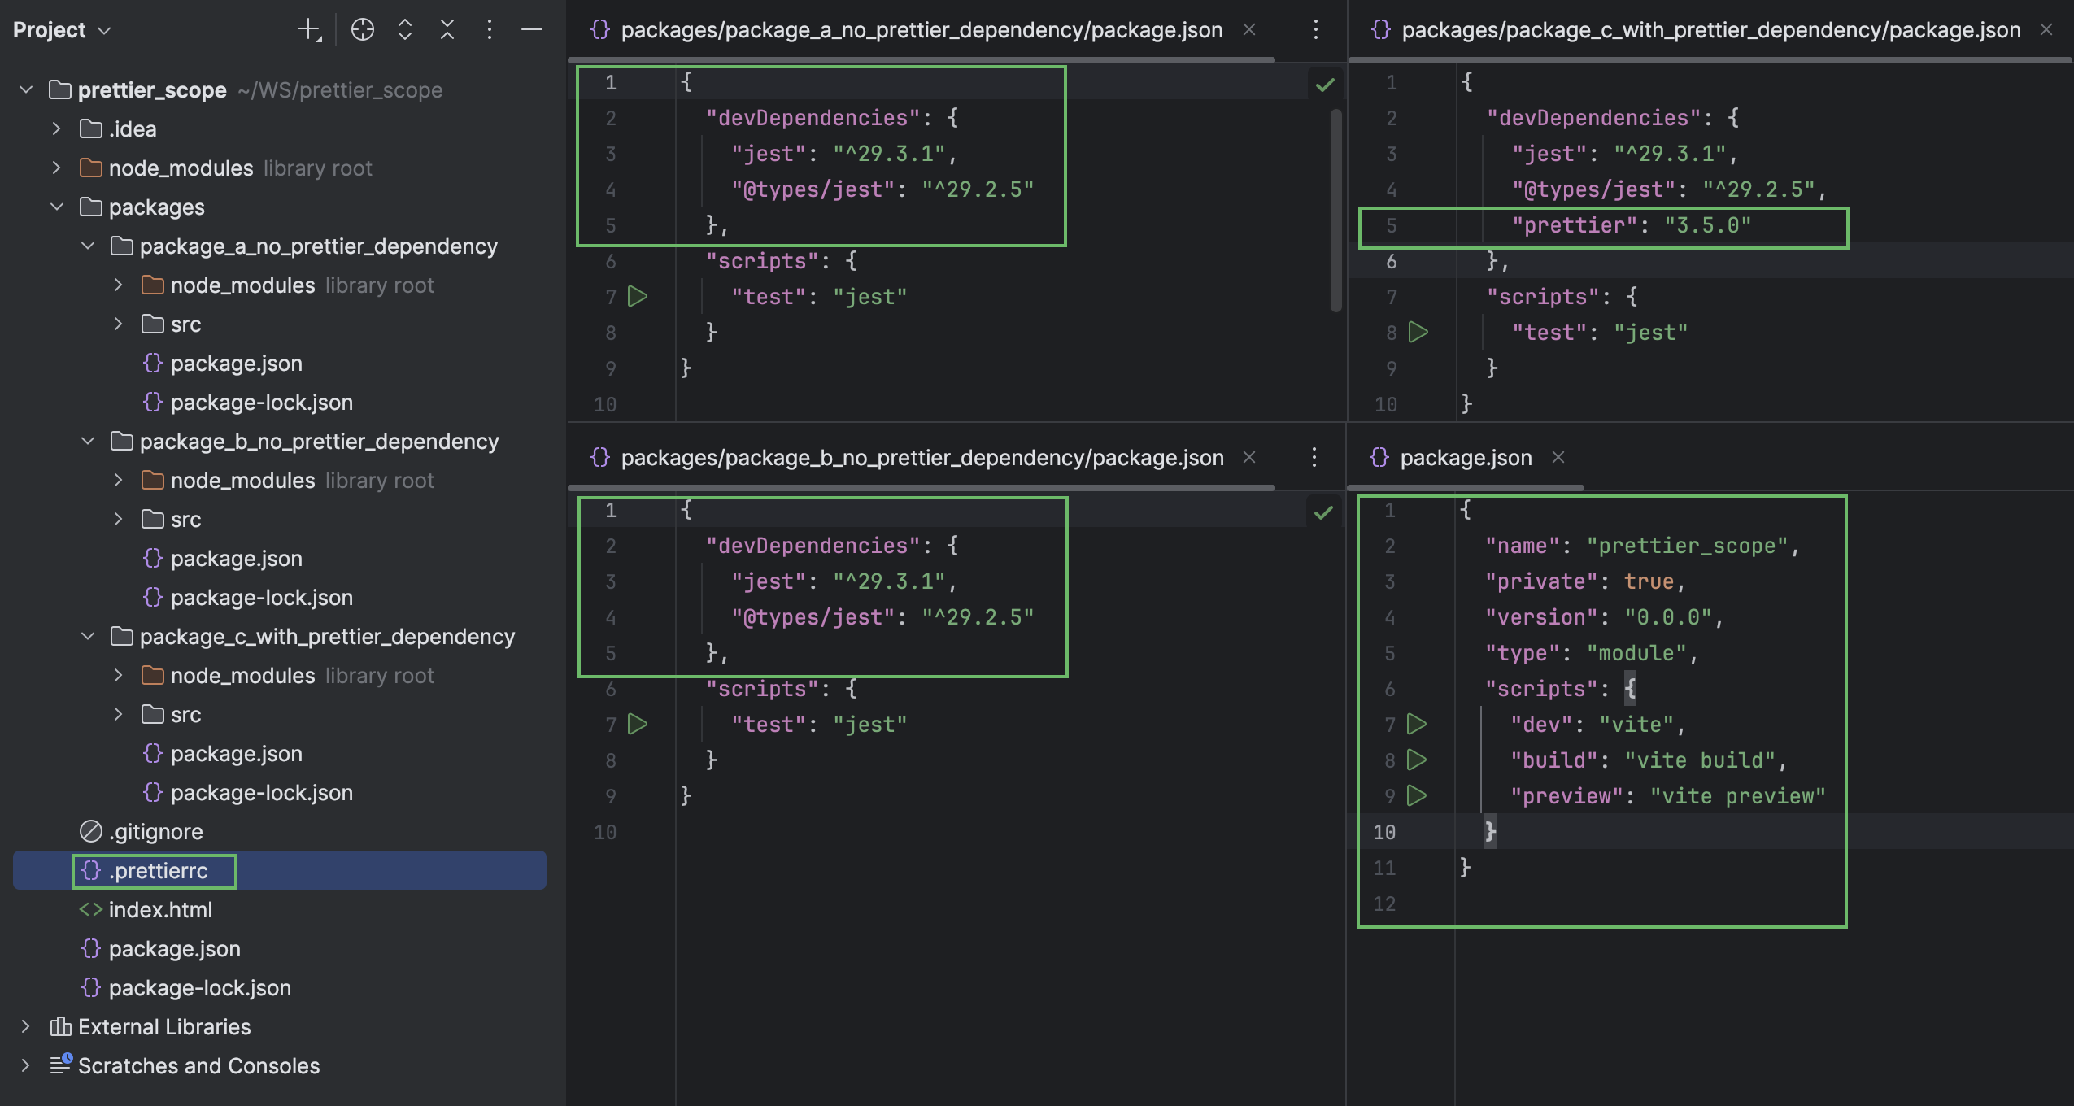Hide the Project tool window
Screen dimensions: 2074x1106
point(533,29)
